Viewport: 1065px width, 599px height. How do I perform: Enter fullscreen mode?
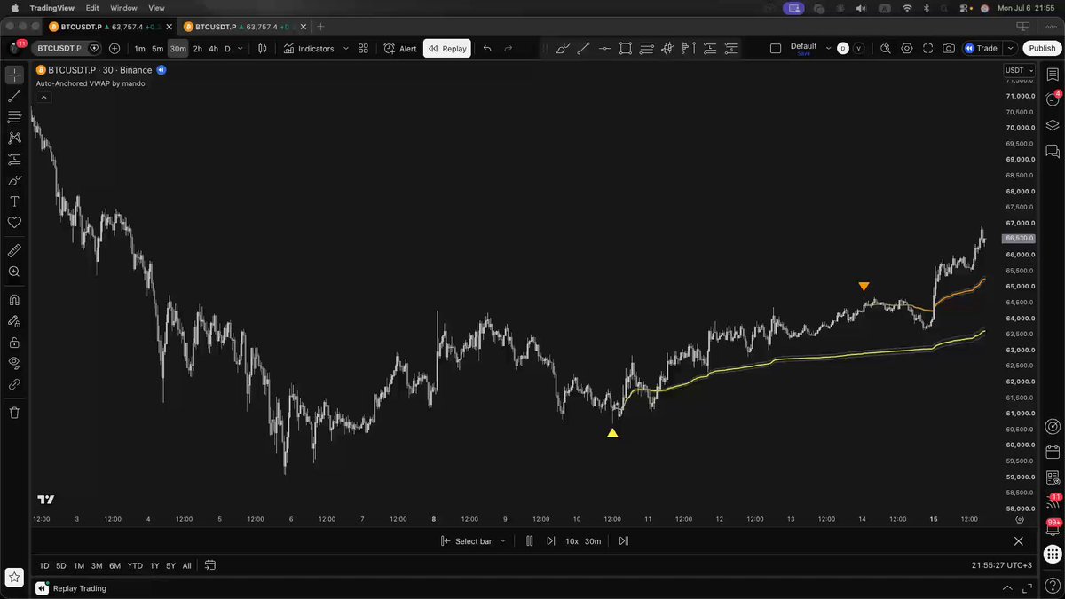click(927, 49)
